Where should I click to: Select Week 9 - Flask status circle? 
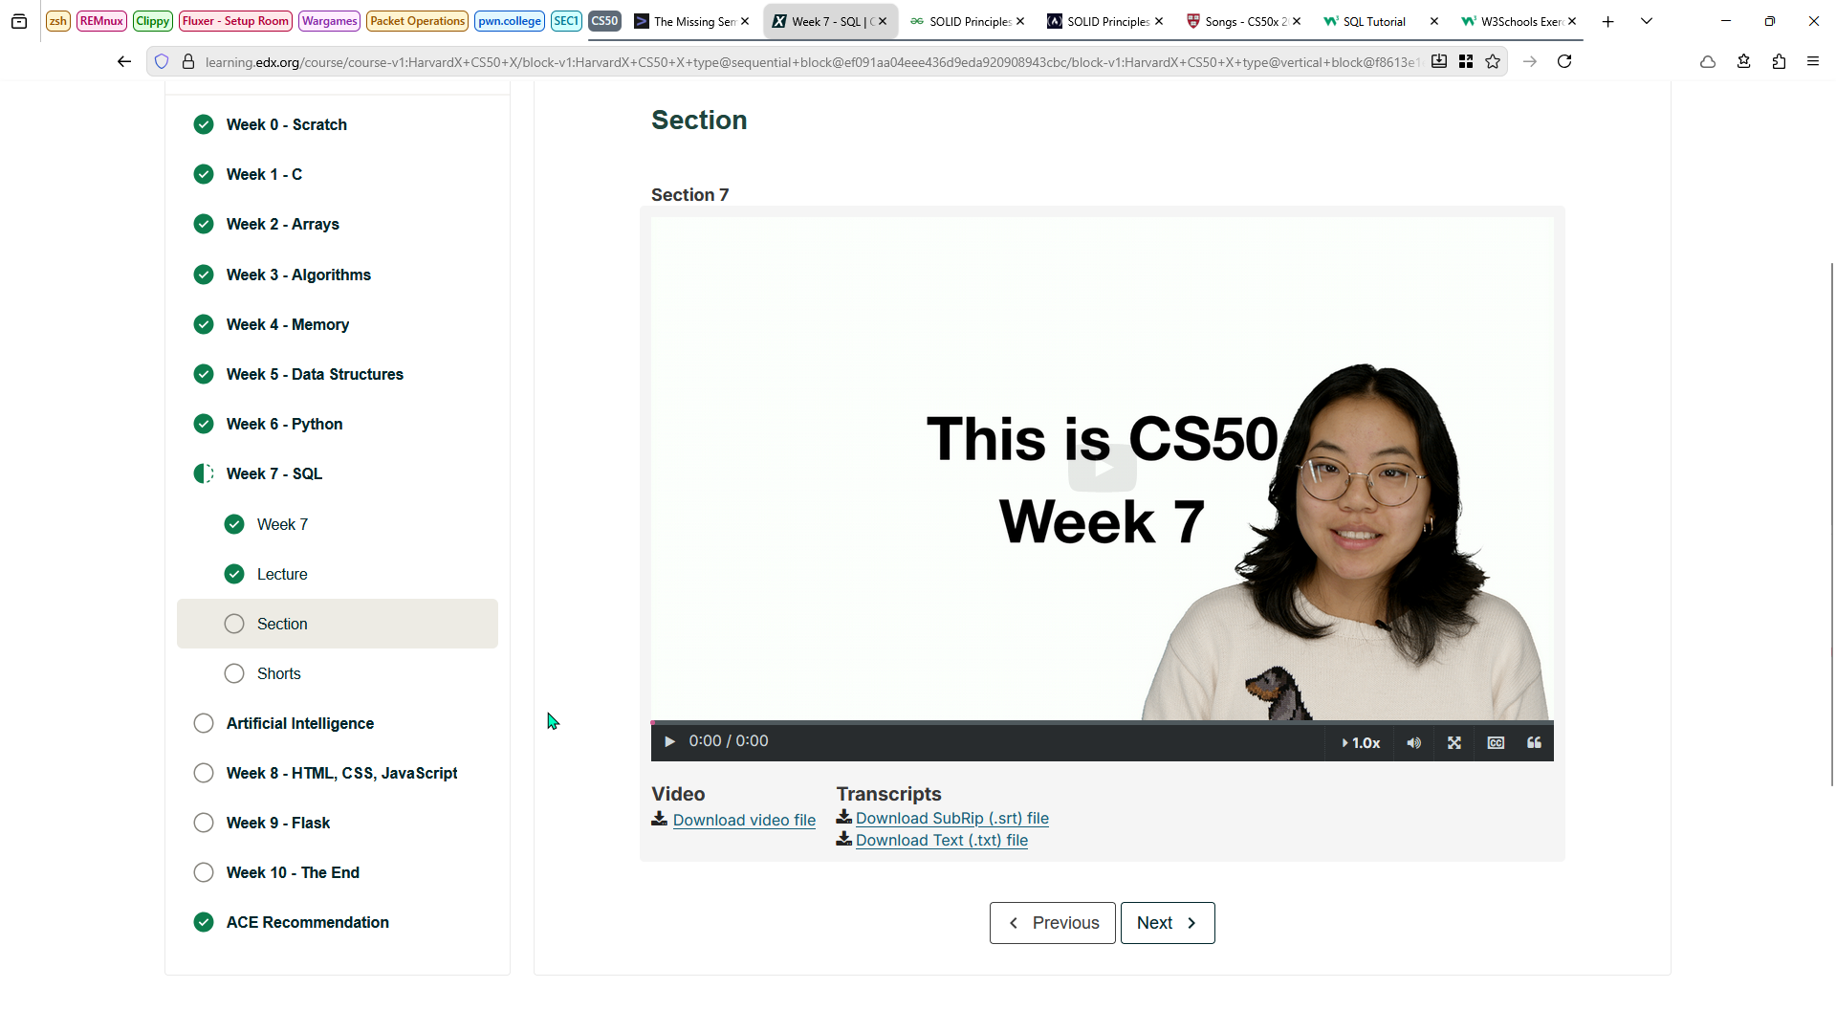tap(204, 823)
